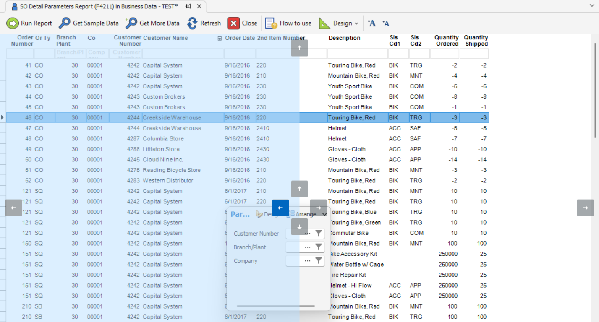The height and width of the screenshot is (322, 599).
Task: Click the Order Date column header
Action: (x=240, y=38)
